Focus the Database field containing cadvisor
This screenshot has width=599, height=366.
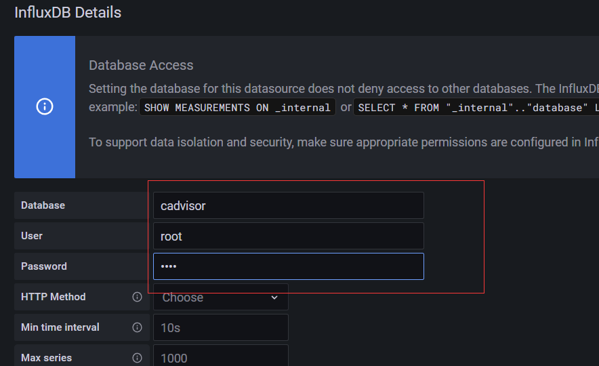pos(289,205)
